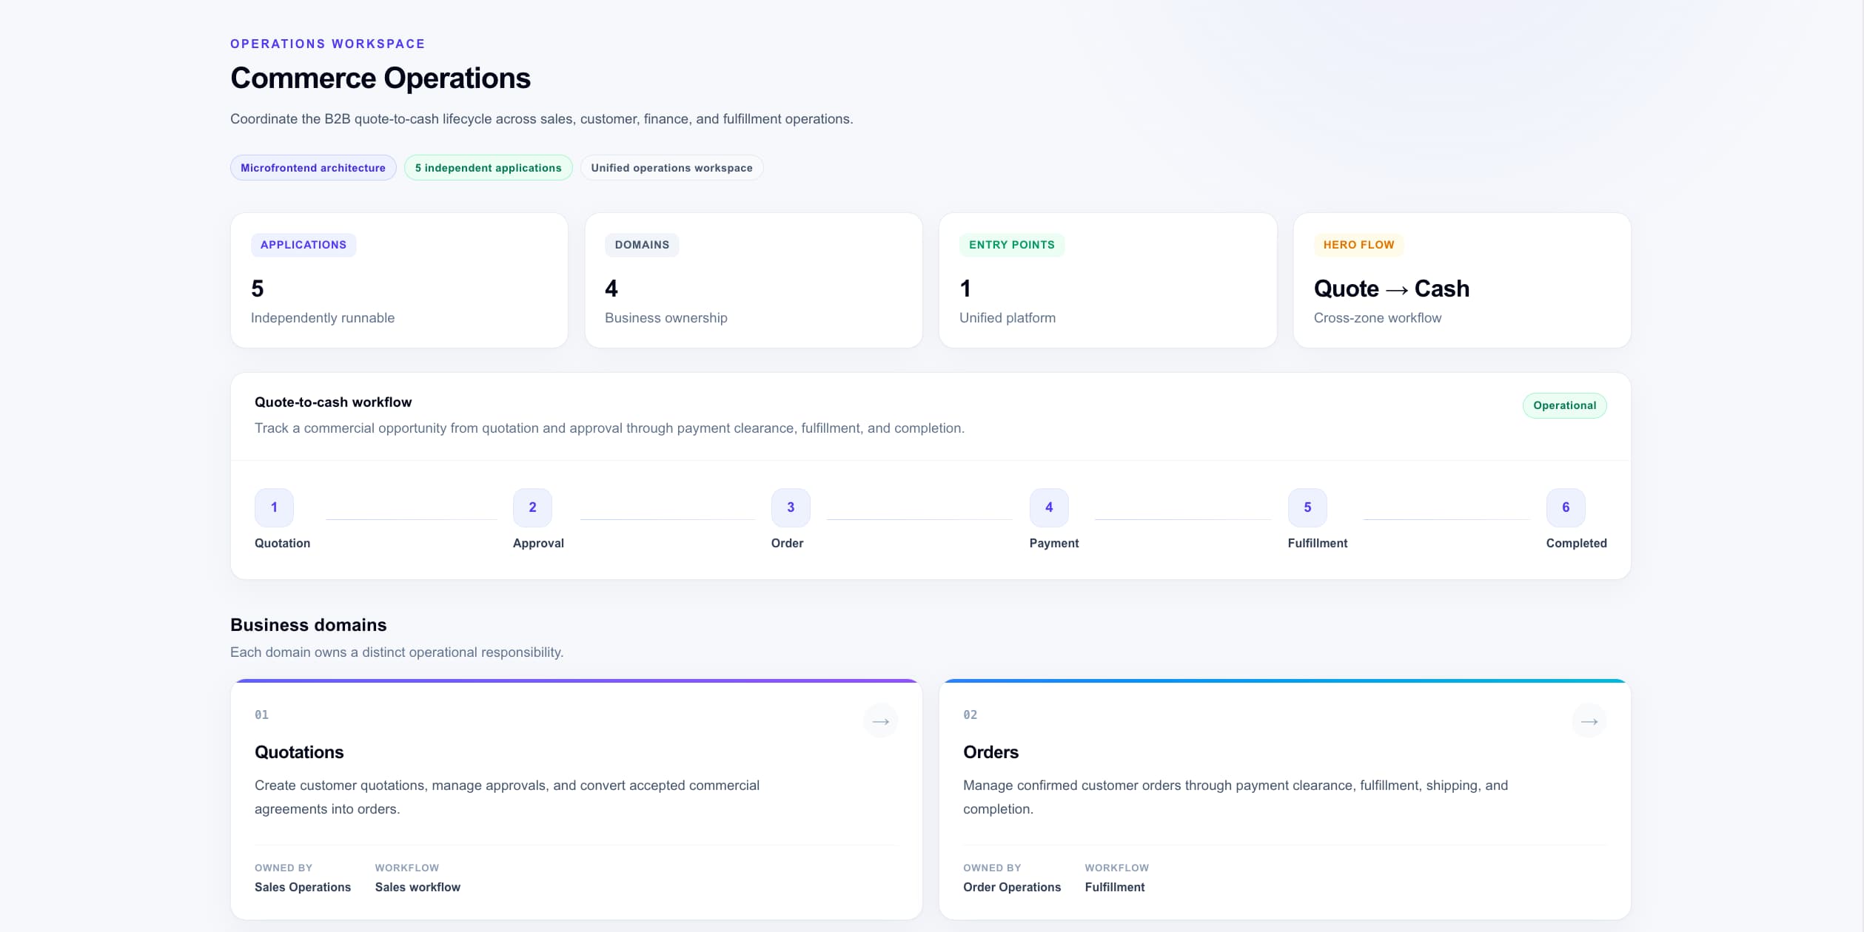This screenshot has height=932, width=1864.
Task: Open the Hero Flow Quote to Cash card
Action: [x=1462, y=280]
